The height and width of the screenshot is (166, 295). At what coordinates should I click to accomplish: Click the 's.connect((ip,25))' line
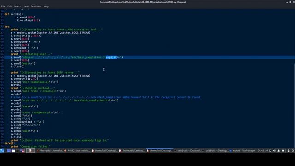coord(24,79)
